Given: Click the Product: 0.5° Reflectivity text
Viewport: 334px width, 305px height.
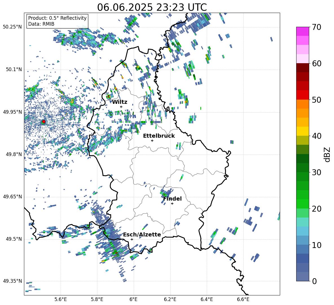Looking at the screenshot, I should click(57, 18).
